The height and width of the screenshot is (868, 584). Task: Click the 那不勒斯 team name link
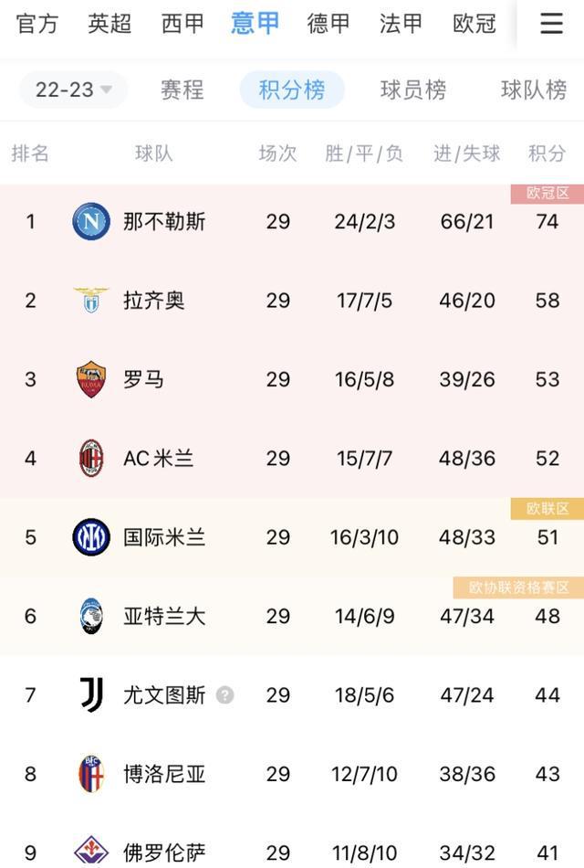(x=163, y=220)
